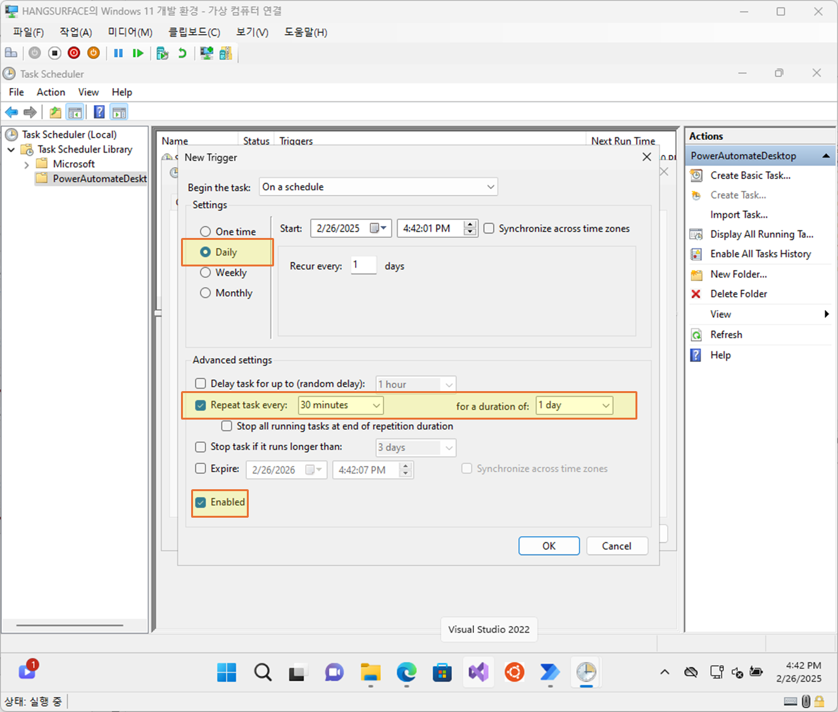Screen dimensions: 838x712
Task: Open the 30 minutes repeat interval dropdown
Action: (x=341, y=405)
